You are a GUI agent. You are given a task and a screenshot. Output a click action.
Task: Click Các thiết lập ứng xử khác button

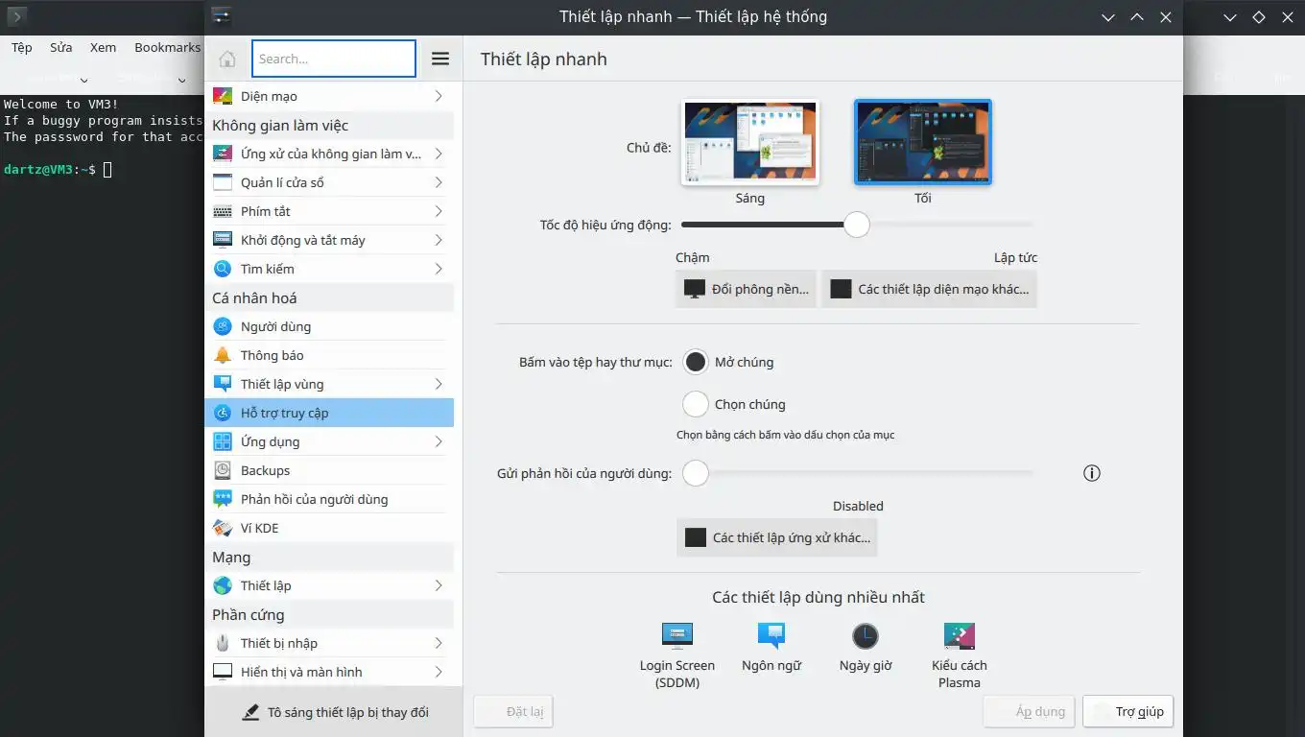click(x=777, y=537)
